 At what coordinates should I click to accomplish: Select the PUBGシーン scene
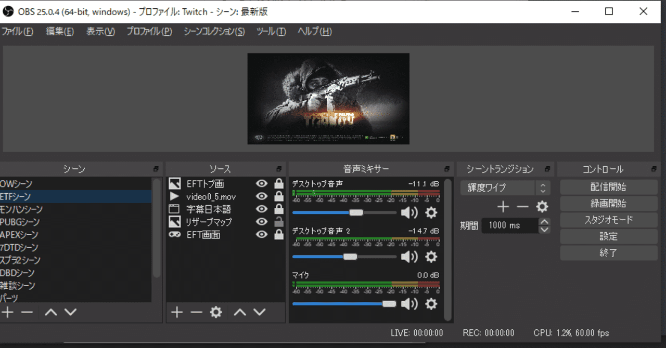pos(76,222)
